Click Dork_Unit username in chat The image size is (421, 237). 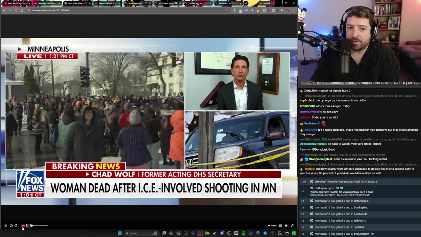point(311,91)
